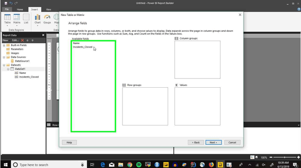
Task: Click the red delete X in Report Data
Action: click(23, 40)
